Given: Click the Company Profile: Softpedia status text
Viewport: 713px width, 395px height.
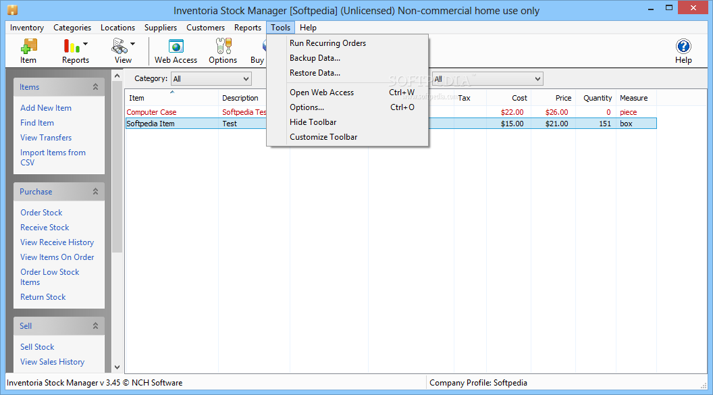Looking at the screenshot, I should click(478, 383).
